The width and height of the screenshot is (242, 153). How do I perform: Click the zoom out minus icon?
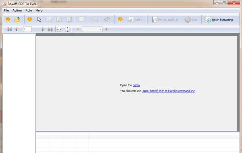78,29
